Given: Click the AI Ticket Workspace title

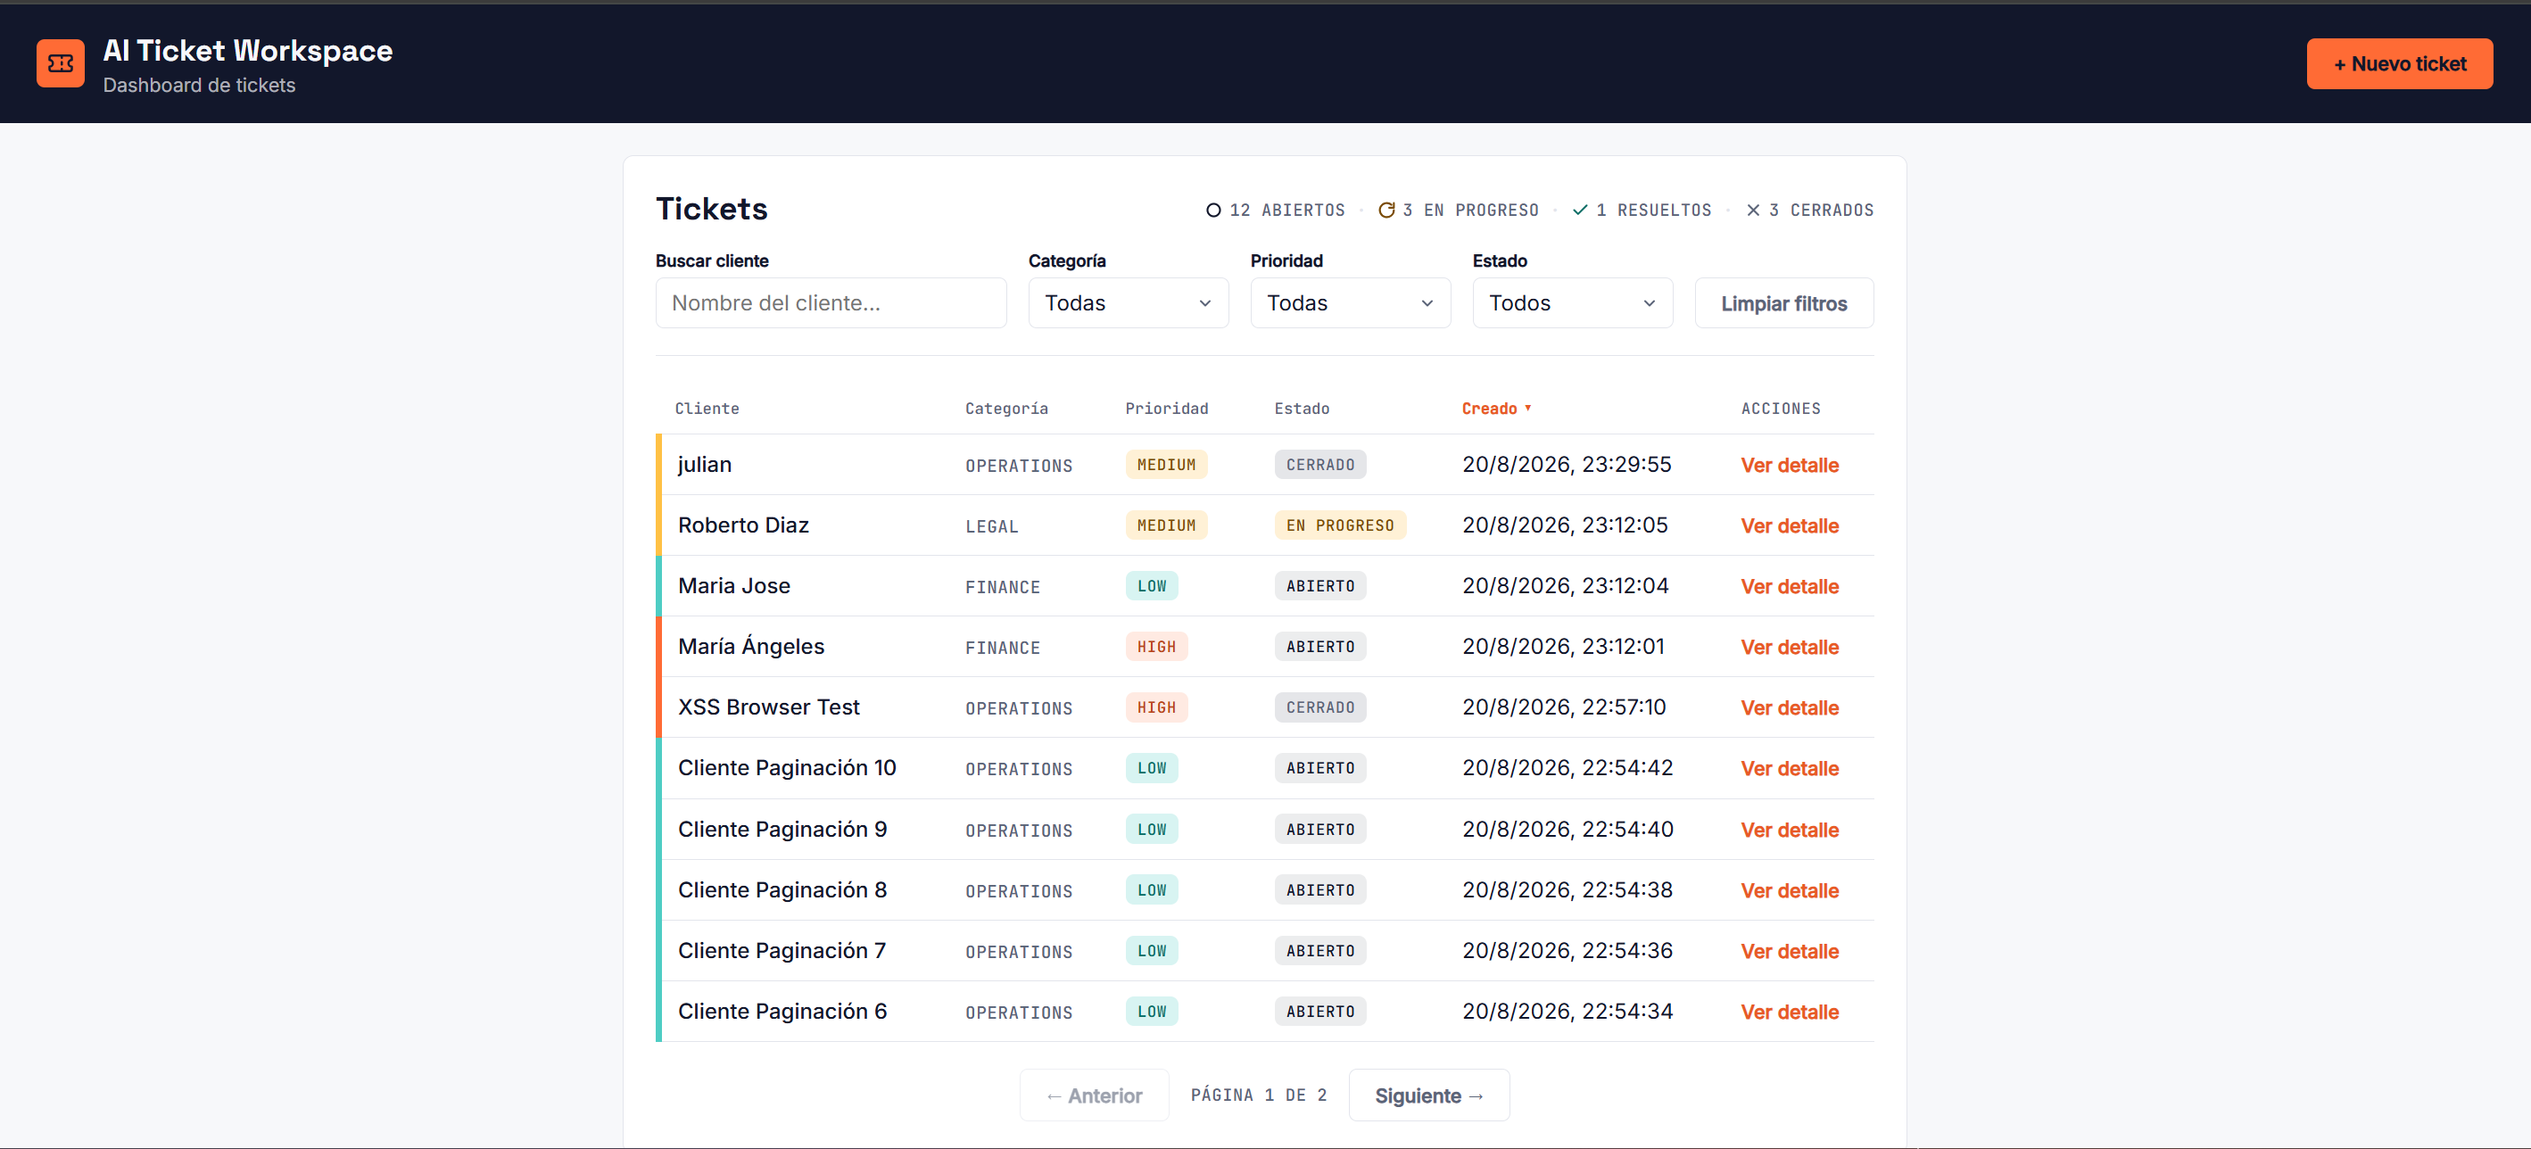Looking at the screenshot, I should click(x=248, y=51).
